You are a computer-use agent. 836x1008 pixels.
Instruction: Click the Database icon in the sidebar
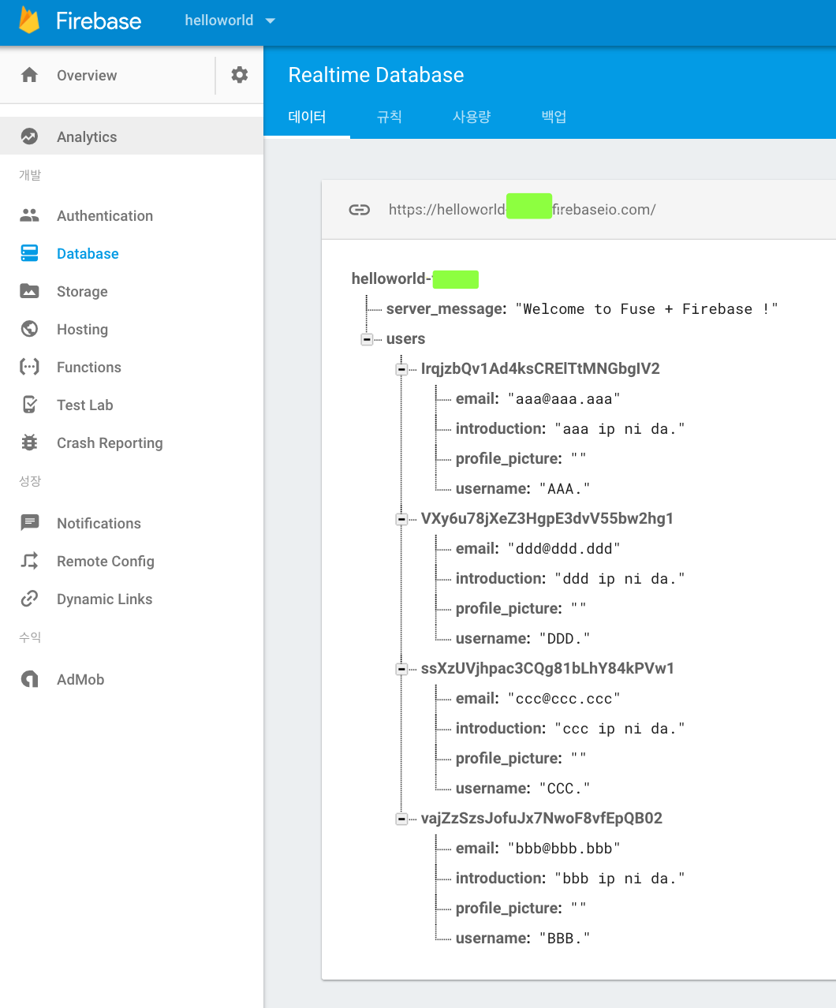[x=29, y=253]
